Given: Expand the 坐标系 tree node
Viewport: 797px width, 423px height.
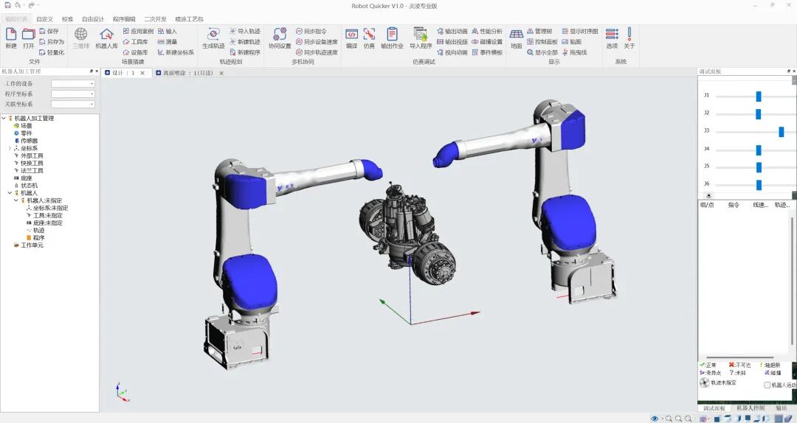Looking at the screenshot, I should [10, 148].
